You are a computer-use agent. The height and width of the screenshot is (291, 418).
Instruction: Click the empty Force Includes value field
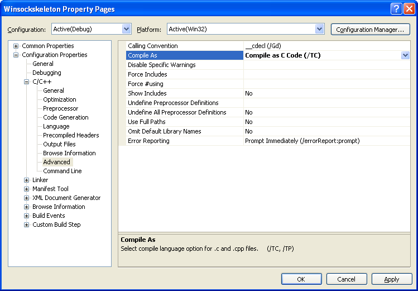327,74
